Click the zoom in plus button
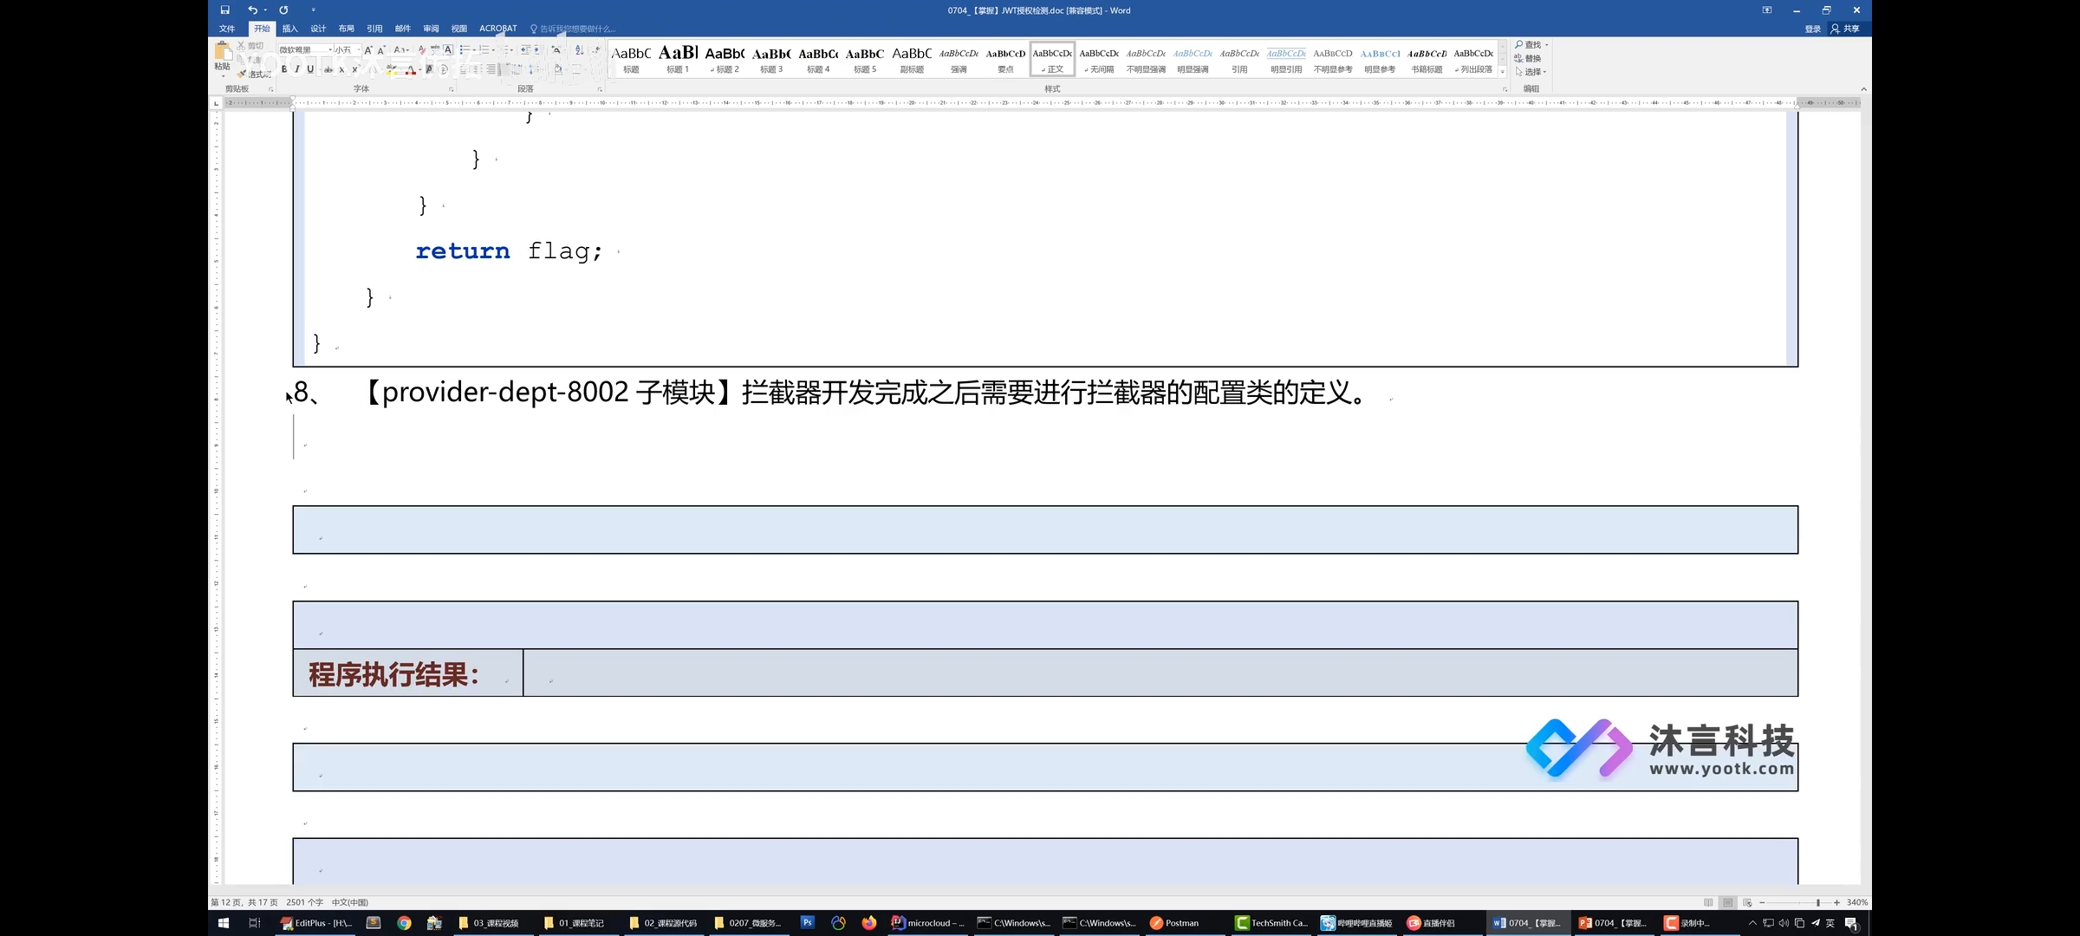Viewport: 2080px width, 936px height. pos(1836,902)
